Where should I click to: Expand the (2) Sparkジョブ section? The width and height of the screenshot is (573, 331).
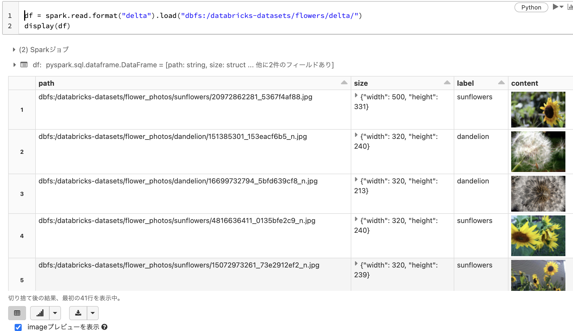click(14, 49)
